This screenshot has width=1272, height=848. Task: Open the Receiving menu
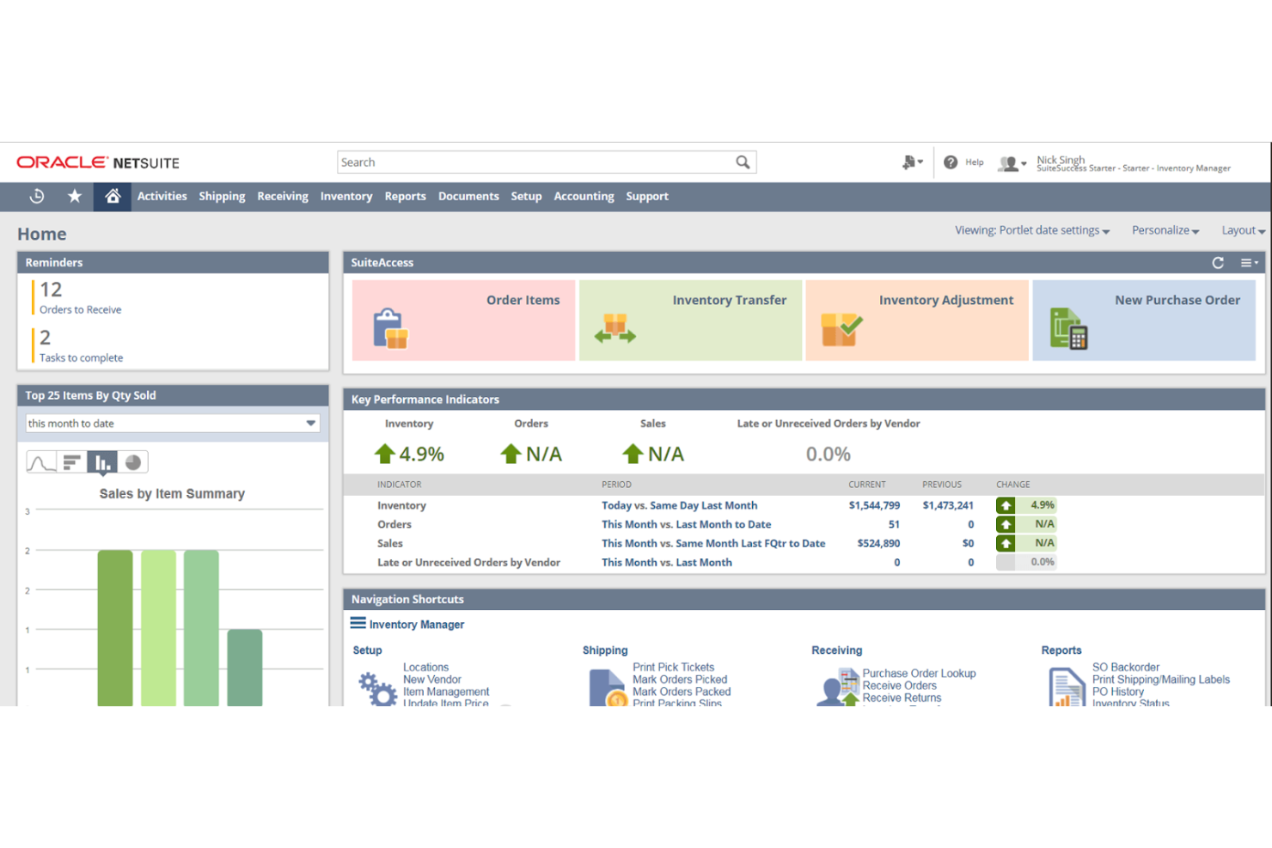[283, 196]
